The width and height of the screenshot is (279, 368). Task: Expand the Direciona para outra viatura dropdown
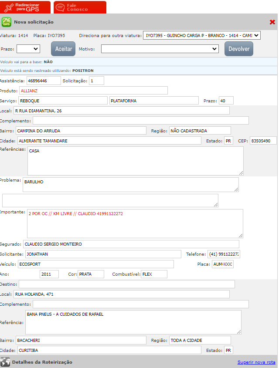[201, 35]
